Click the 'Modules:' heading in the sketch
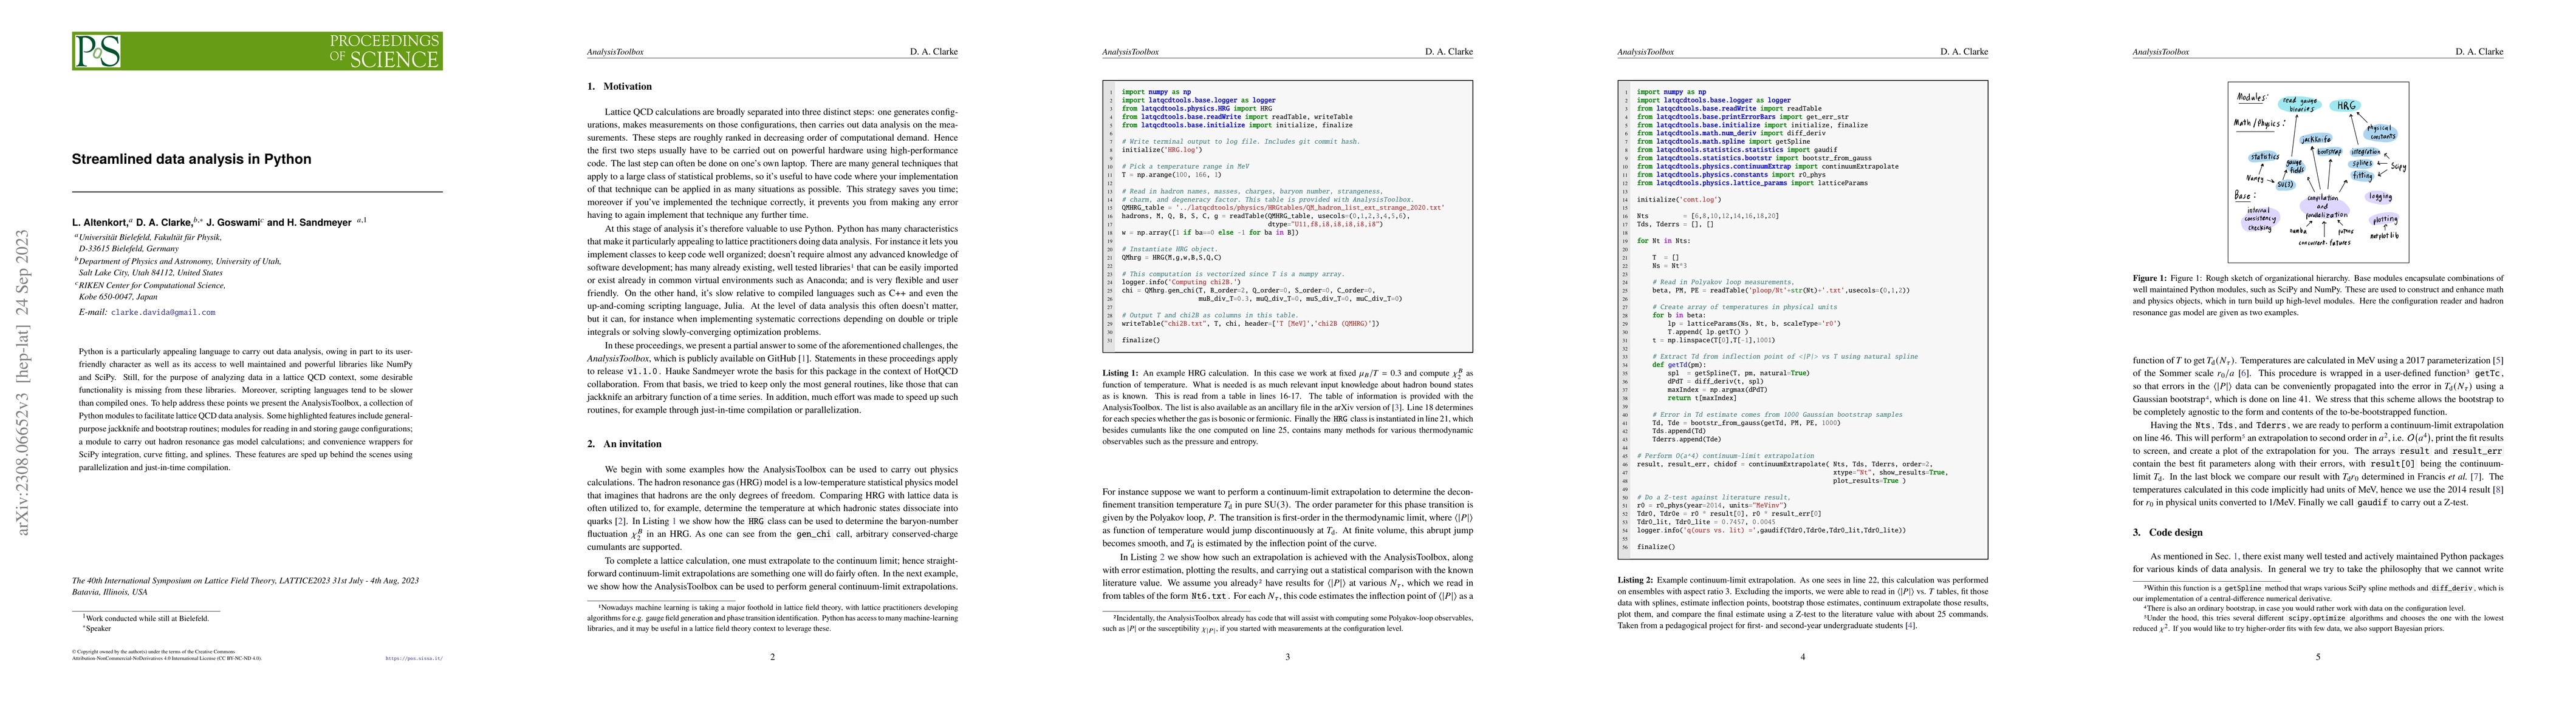This screenshot has width=2576, height=728. pos(2253,98)
